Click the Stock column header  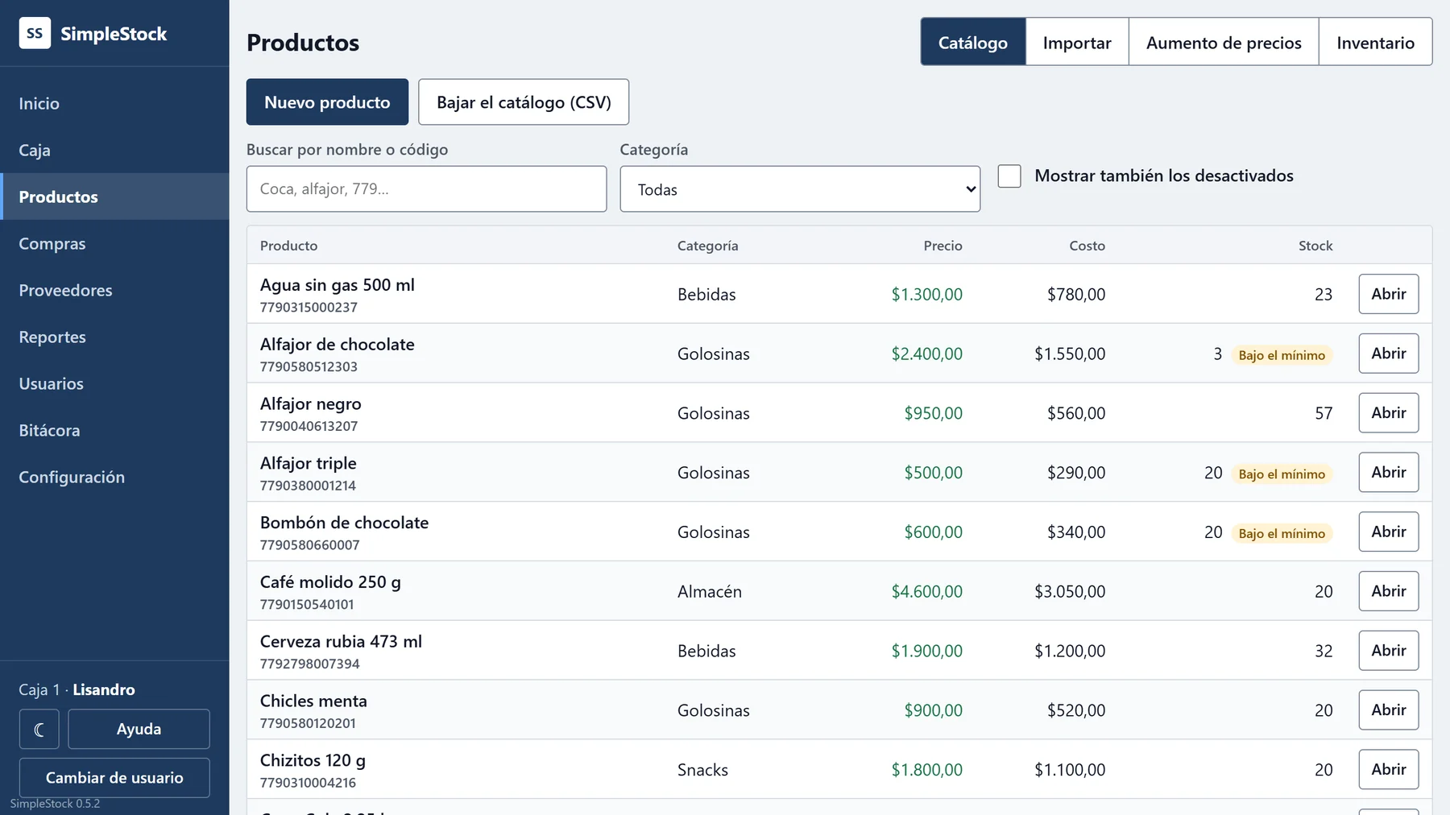click(1315, 246)
